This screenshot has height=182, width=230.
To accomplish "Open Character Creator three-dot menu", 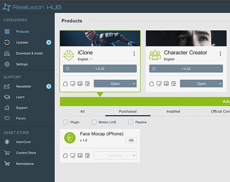I will point(220,54).
